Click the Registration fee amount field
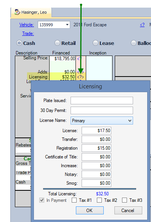The height and width of the screenshot is (222, 151). [x=96, y=148]
